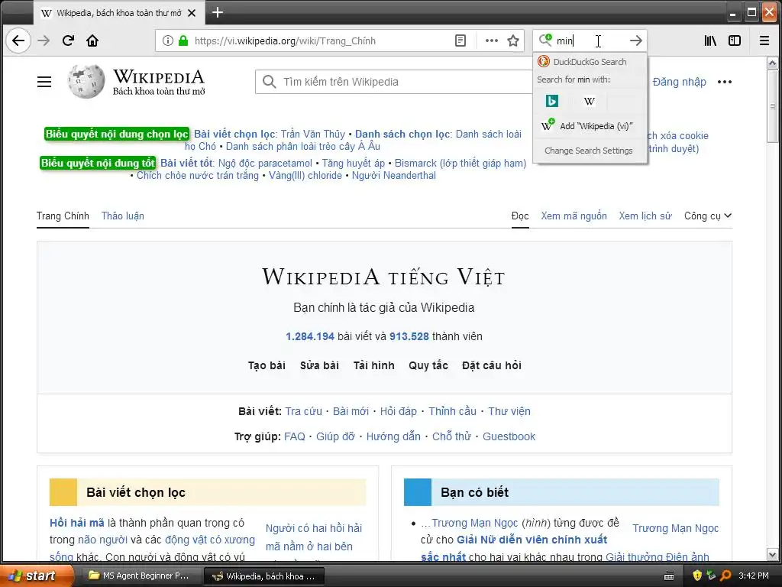Switch to the Thảo luận tab
The height and width of the screenshot is (587, 782).
[x=123, y=216]
